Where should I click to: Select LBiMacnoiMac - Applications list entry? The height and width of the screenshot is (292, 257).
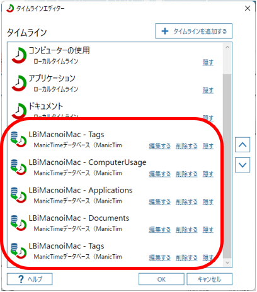click(x=115, y=195)
